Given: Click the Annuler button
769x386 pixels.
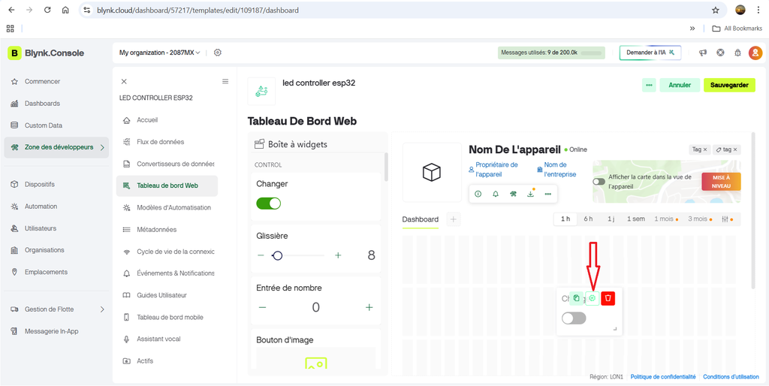Looking at the screenshot, I should [680, 85].
